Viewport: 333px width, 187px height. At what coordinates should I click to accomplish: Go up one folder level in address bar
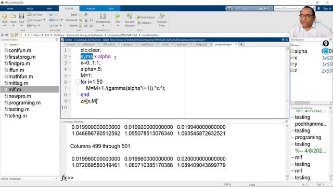[x=11, y=35]
